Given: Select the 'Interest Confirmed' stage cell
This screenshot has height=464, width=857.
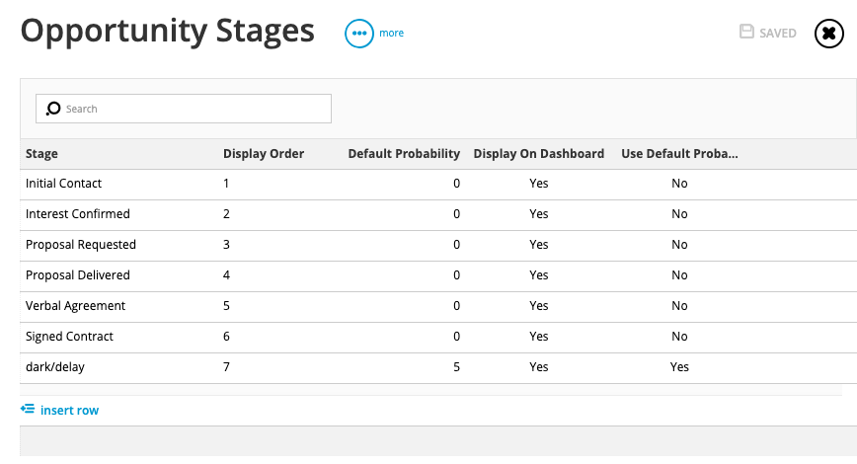Looking at the screenshot, I should [78, 213].
